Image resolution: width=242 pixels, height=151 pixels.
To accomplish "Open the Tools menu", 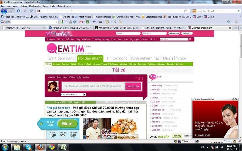I will click(x=45, y=6).
